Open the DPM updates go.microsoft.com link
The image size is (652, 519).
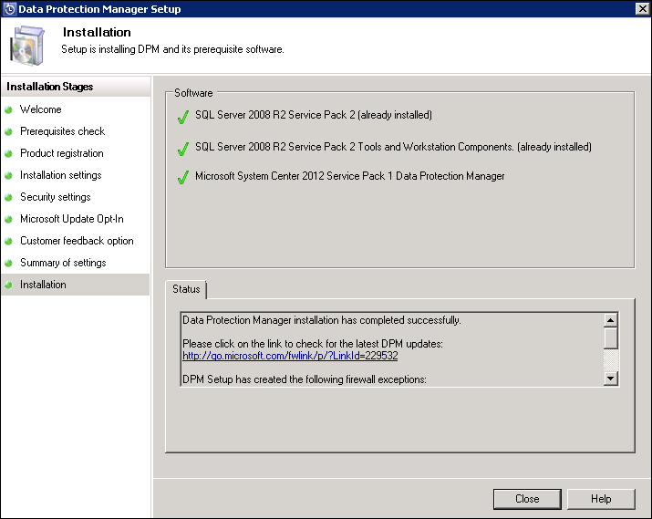[x=290, y=356]
